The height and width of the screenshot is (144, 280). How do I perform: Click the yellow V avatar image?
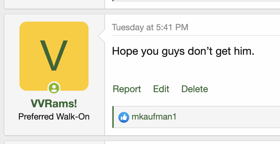coord(54,56)
